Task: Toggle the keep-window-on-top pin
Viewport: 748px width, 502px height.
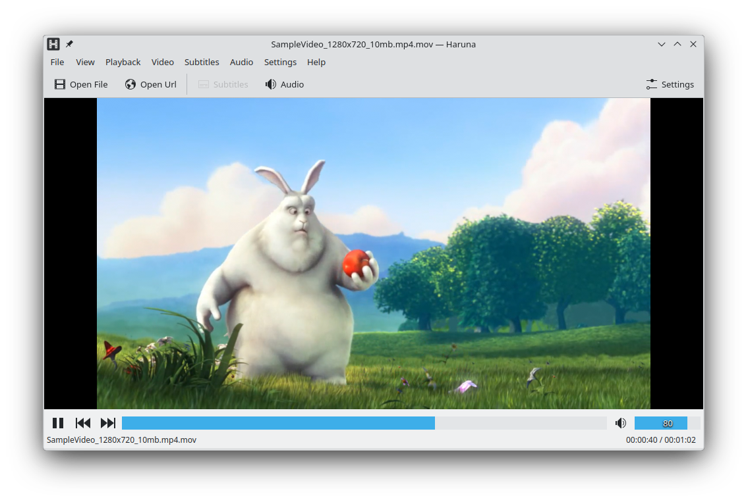Action: [69, 44]
